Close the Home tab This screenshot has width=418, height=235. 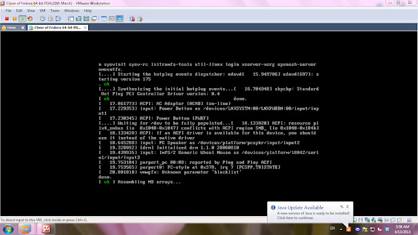click(23, 27)
